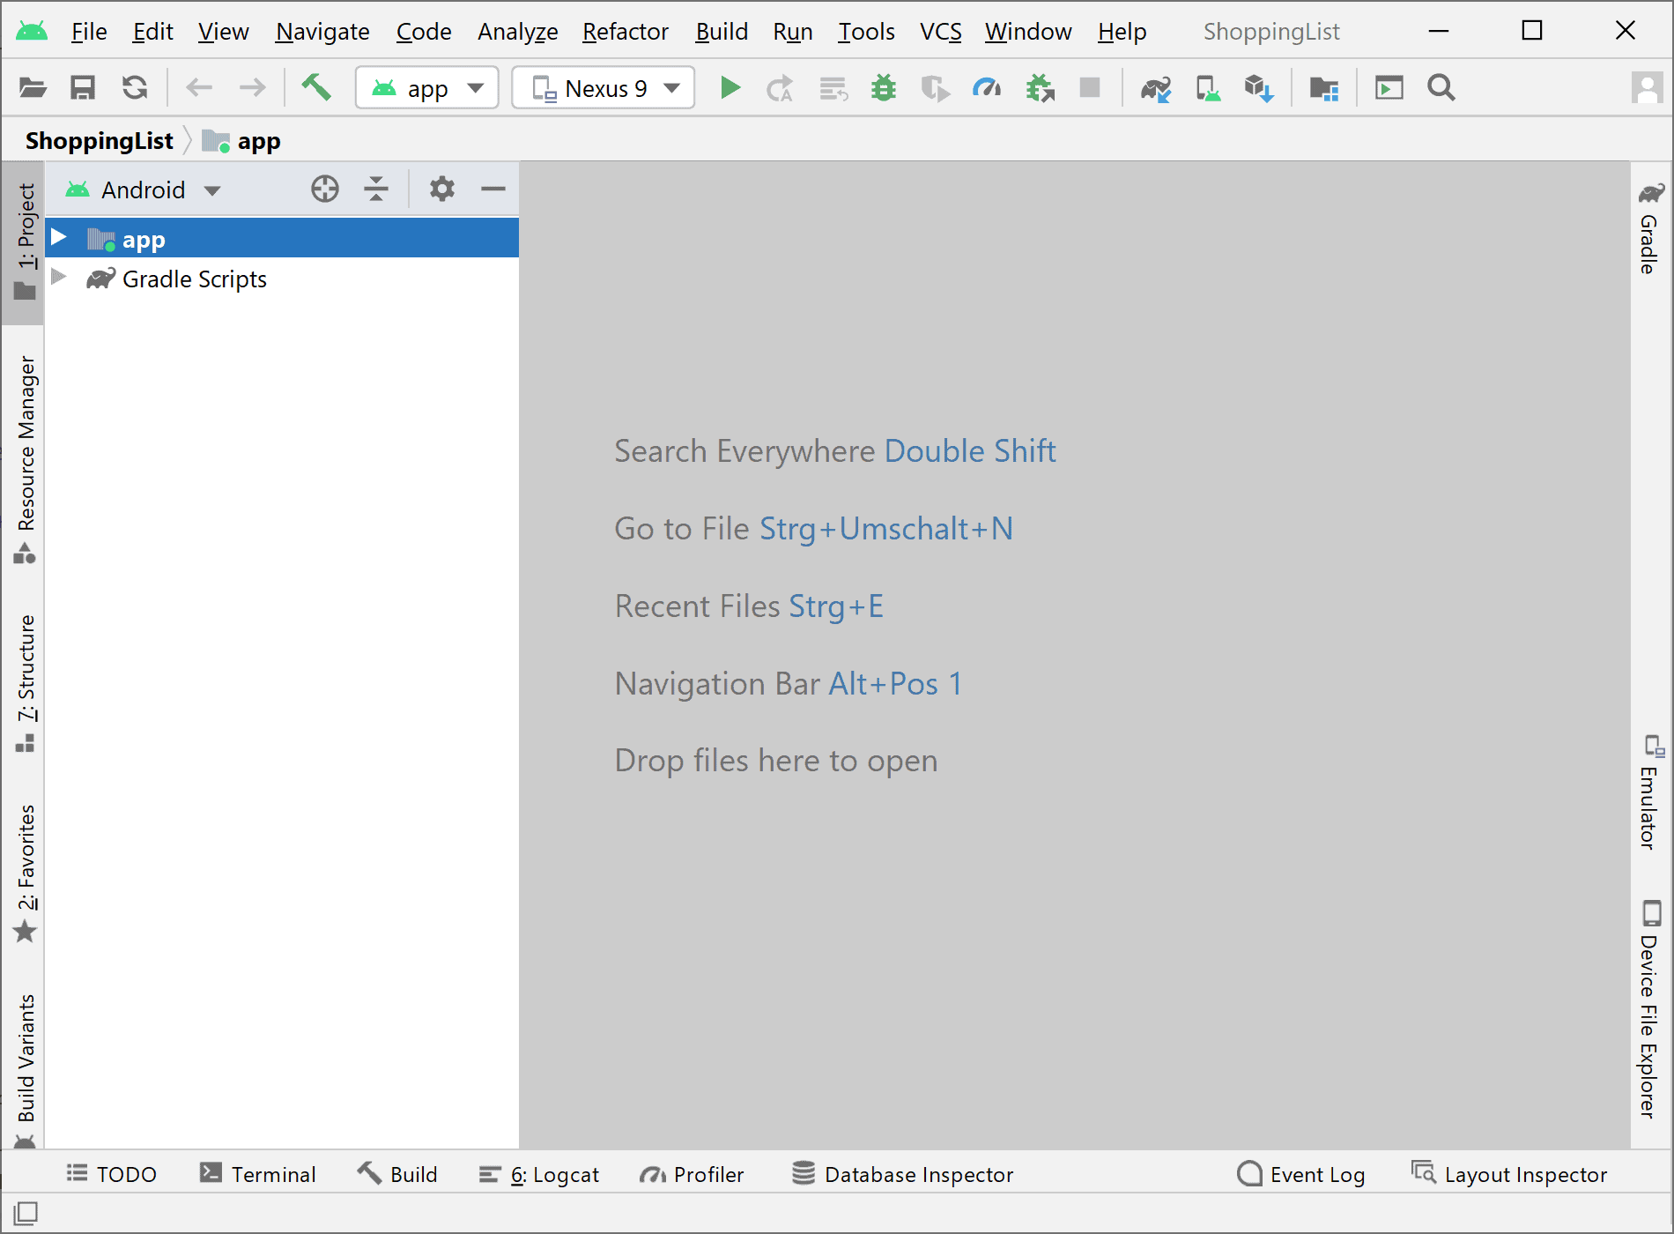1674x1234 pixels.
Task: Toggle the Emulator tool window
Action: [1650, 792]
